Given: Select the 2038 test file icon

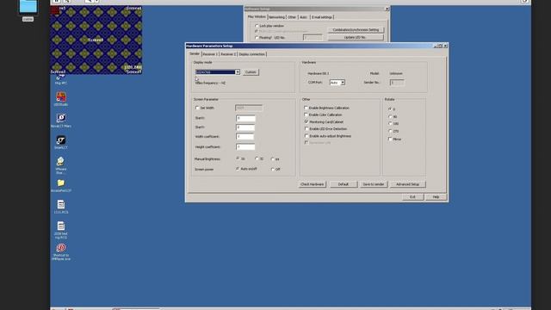Looking at the screenshot, I should pyautogui.click(x=61, y=230).
